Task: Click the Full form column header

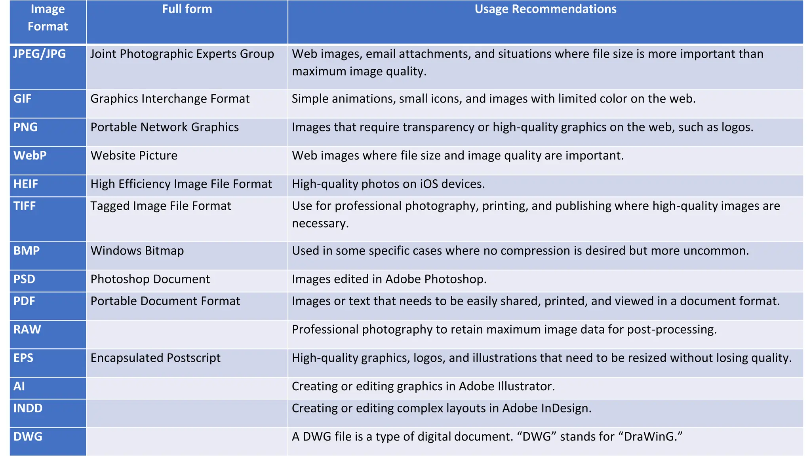Action: point(187,9)
